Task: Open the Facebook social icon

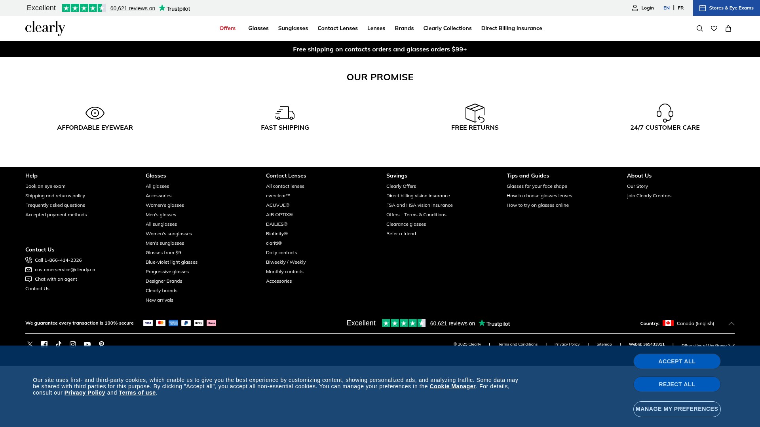Action: click(44, 344)
